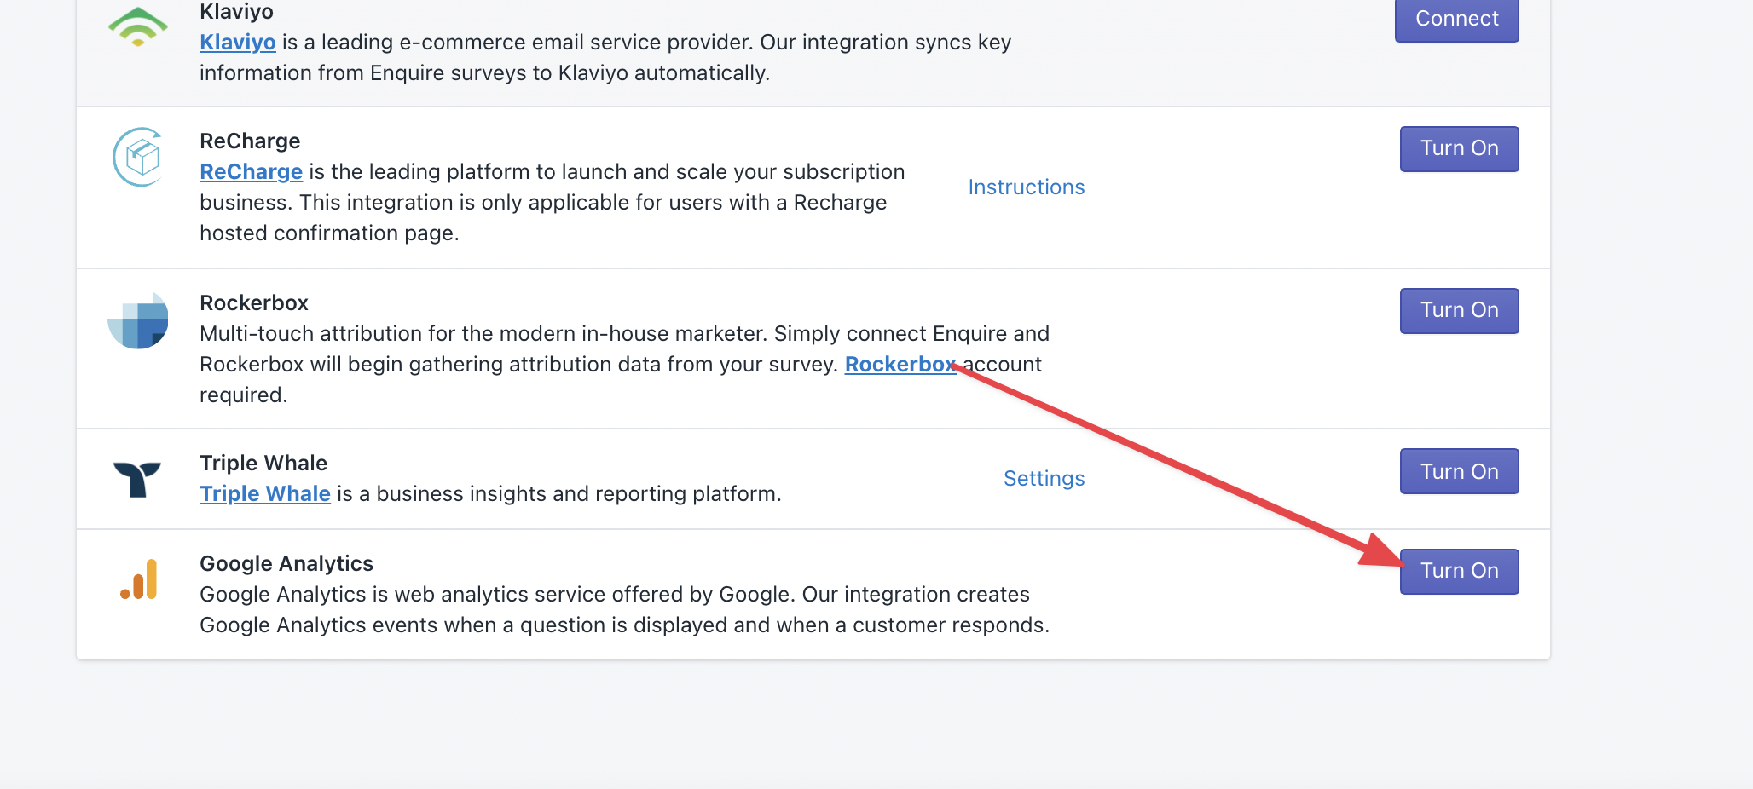This screenshot has width=1753, height=789.
Task: Open the ReCharge hyperlink in description
Action: 251,172
